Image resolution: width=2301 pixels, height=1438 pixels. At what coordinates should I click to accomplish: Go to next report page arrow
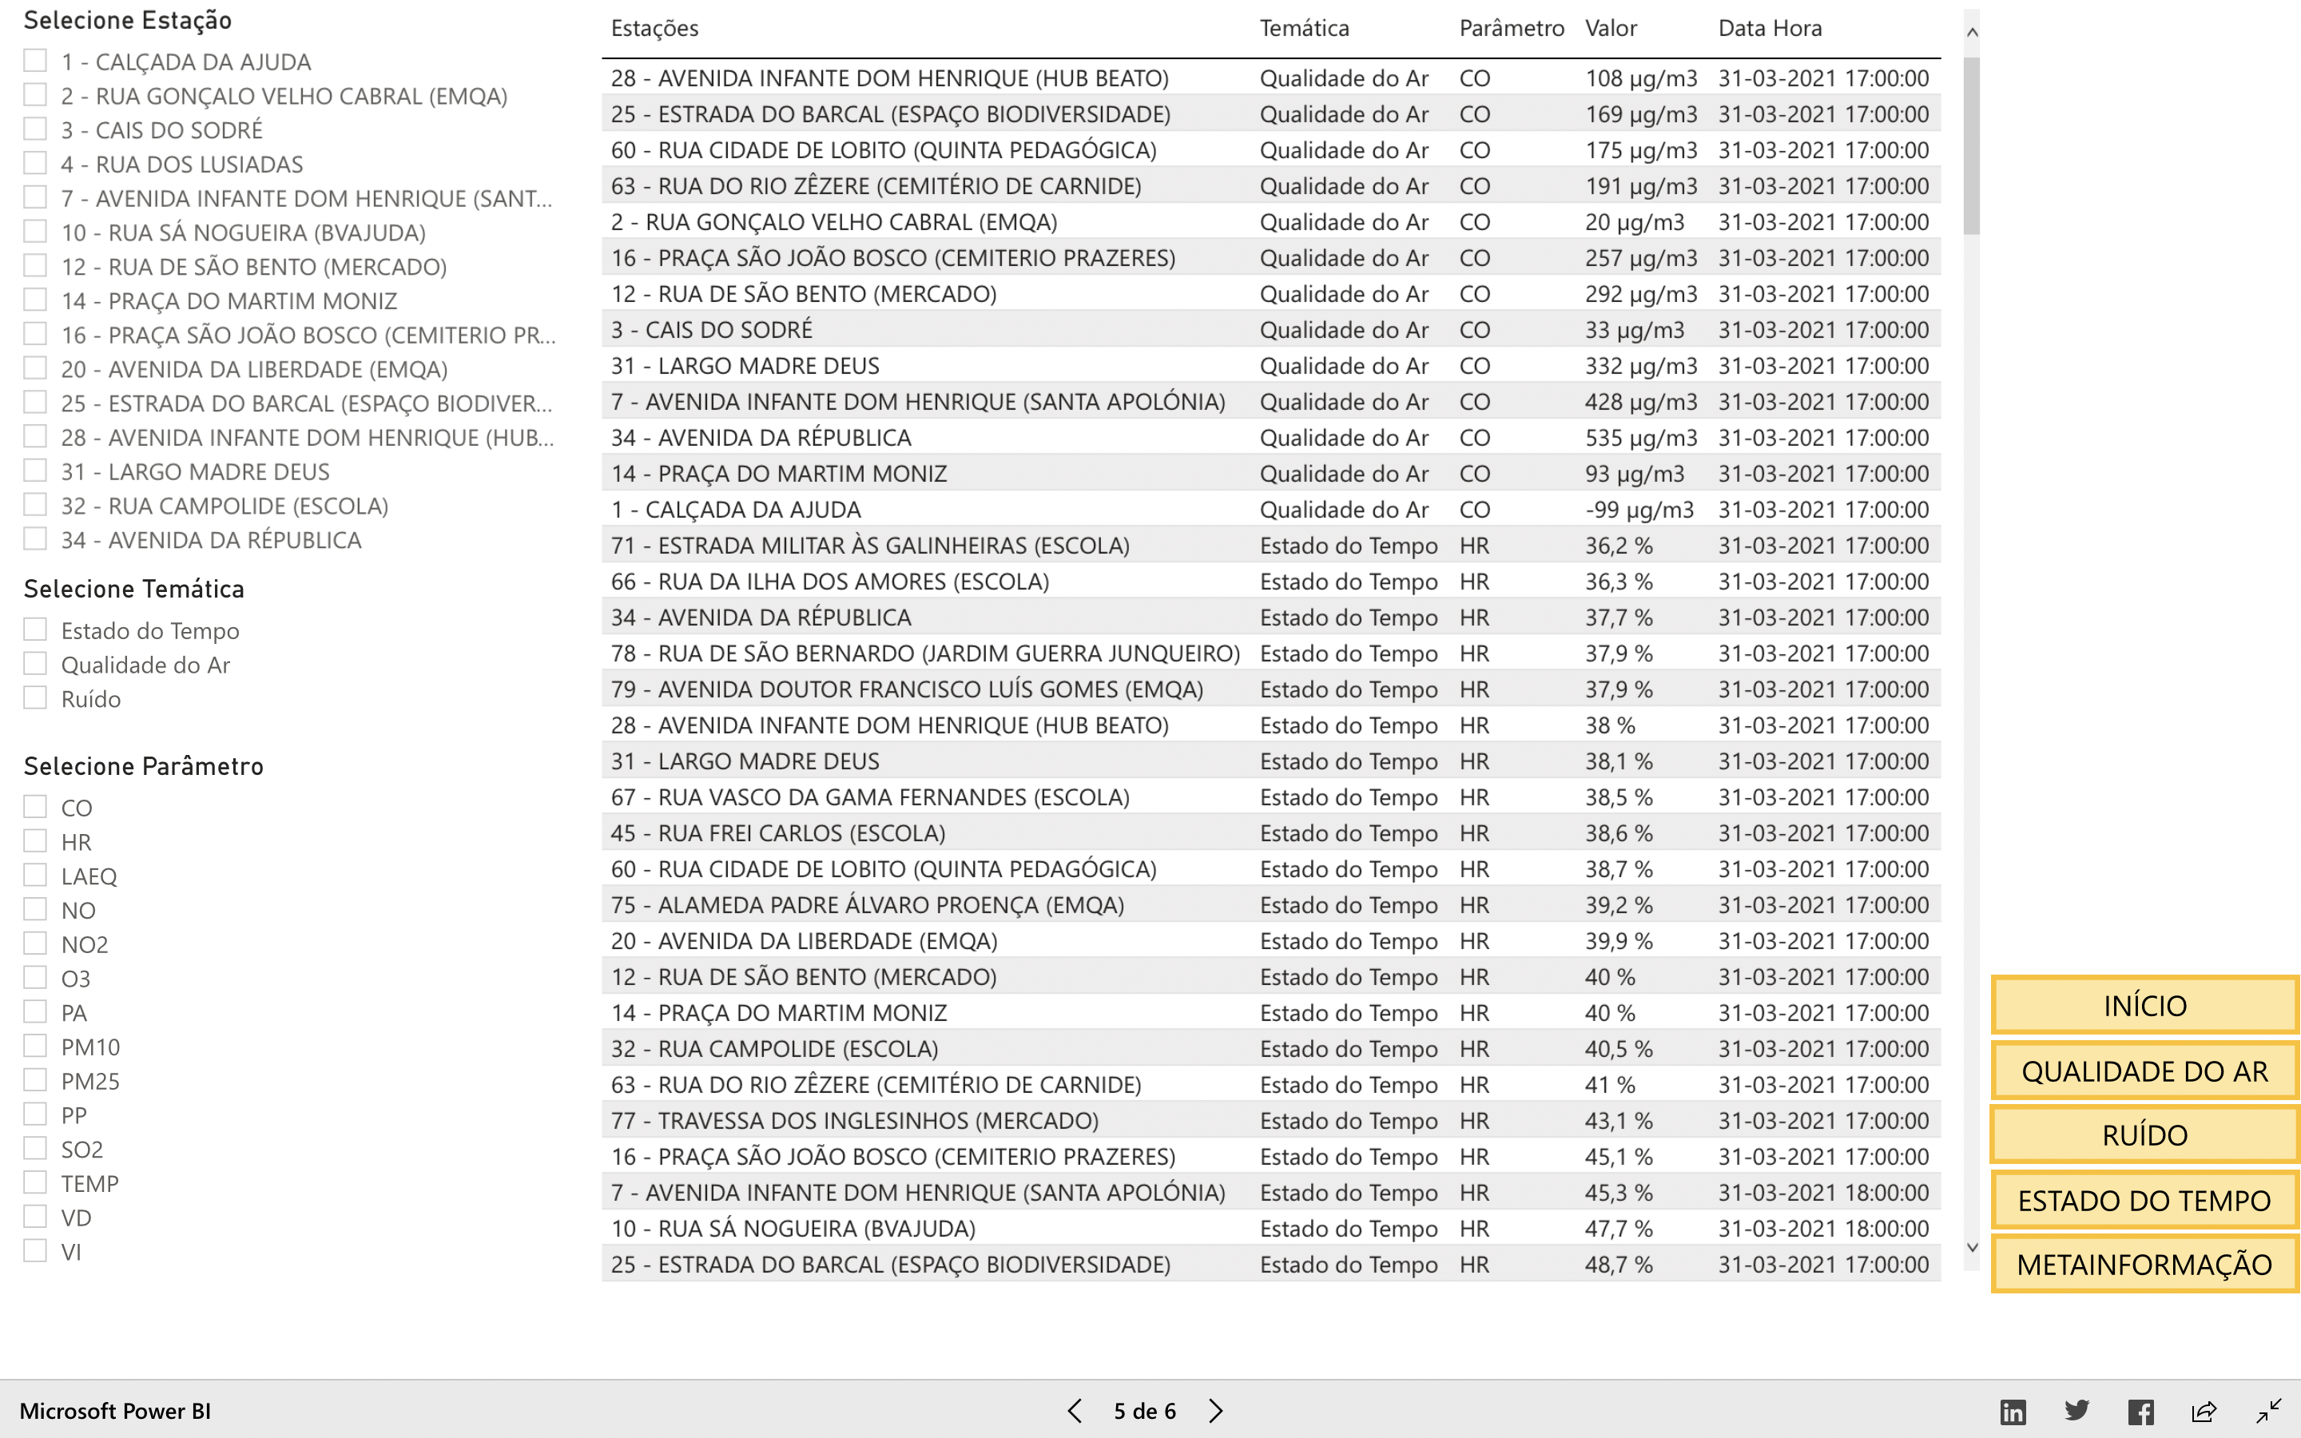1215,1410
